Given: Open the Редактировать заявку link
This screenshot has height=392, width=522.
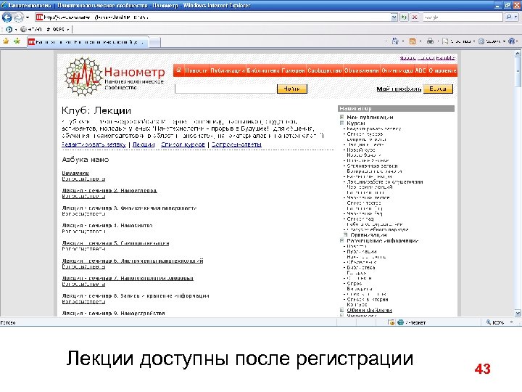Looking at the screenshot, I should [x=94, y=144].
